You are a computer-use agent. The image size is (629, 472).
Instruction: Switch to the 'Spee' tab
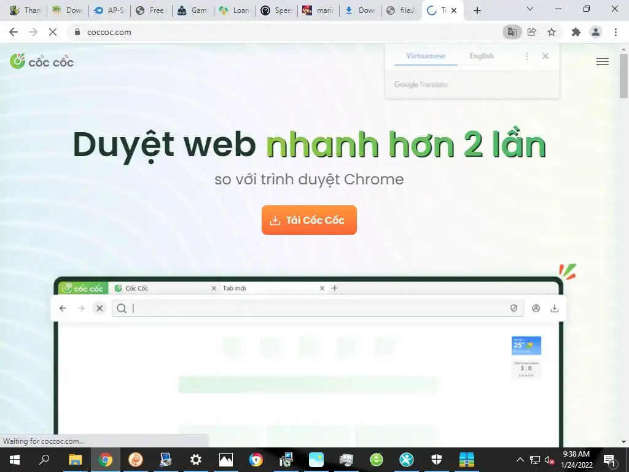coord(277,10)
